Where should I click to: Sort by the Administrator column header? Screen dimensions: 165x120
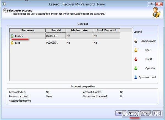pos(79,30)
